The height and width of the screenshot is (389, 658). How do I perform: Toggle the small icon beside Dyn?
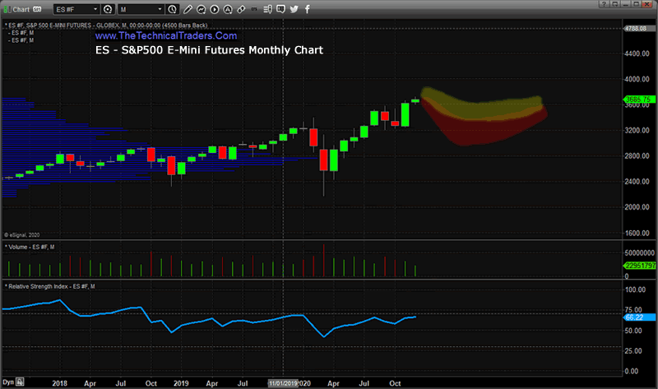point(19,383)
